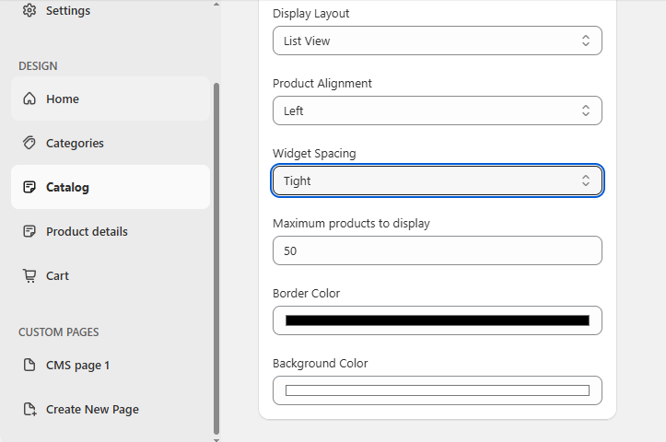Focus the Maximum products to display field
Viewport: 666px width, 442px height.
click(437, 250)
